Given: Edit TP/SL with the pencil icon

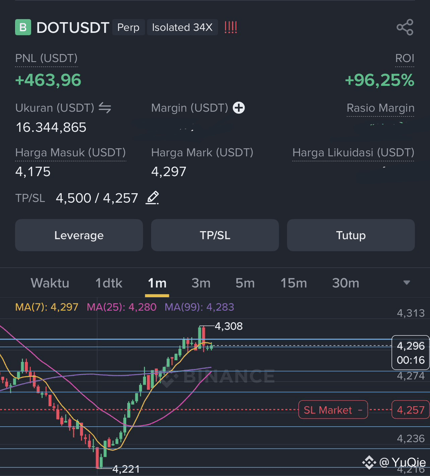Looking at the screenshot, I should pyautogui.click(x=152, y=197).
